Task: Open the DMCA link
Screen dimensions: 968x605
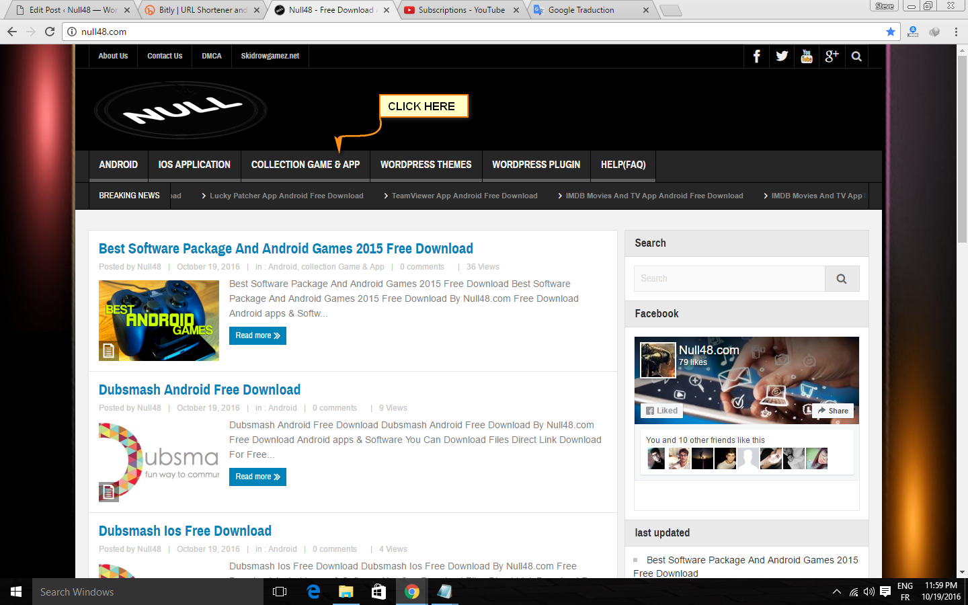Action: tap(212, 56)
